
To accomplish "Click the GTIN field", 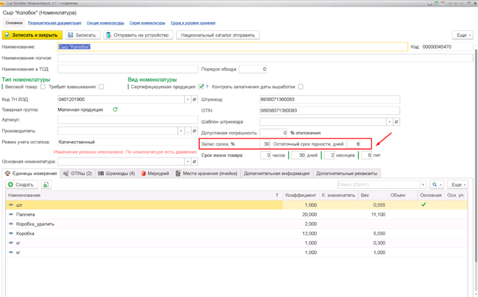I will 330,111.
